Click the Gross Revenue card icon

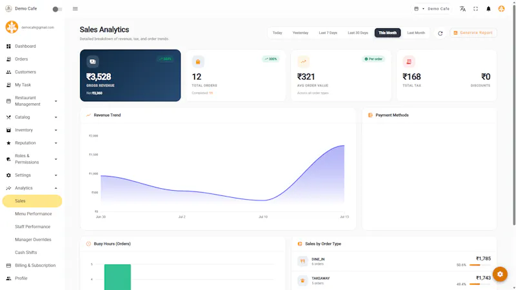92,61
